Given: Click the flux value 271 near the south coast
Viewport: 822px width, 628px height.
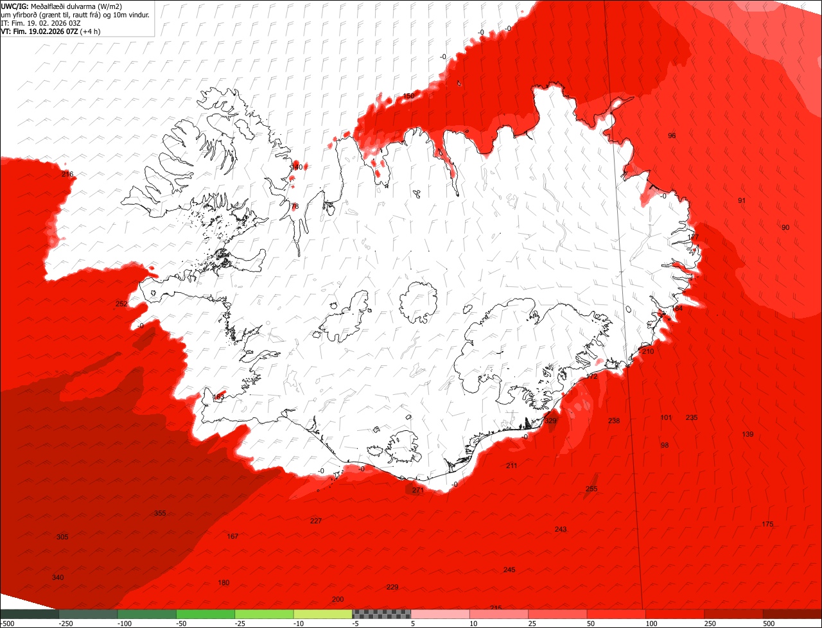Looking at the screenshot, I should pos(418,490).
